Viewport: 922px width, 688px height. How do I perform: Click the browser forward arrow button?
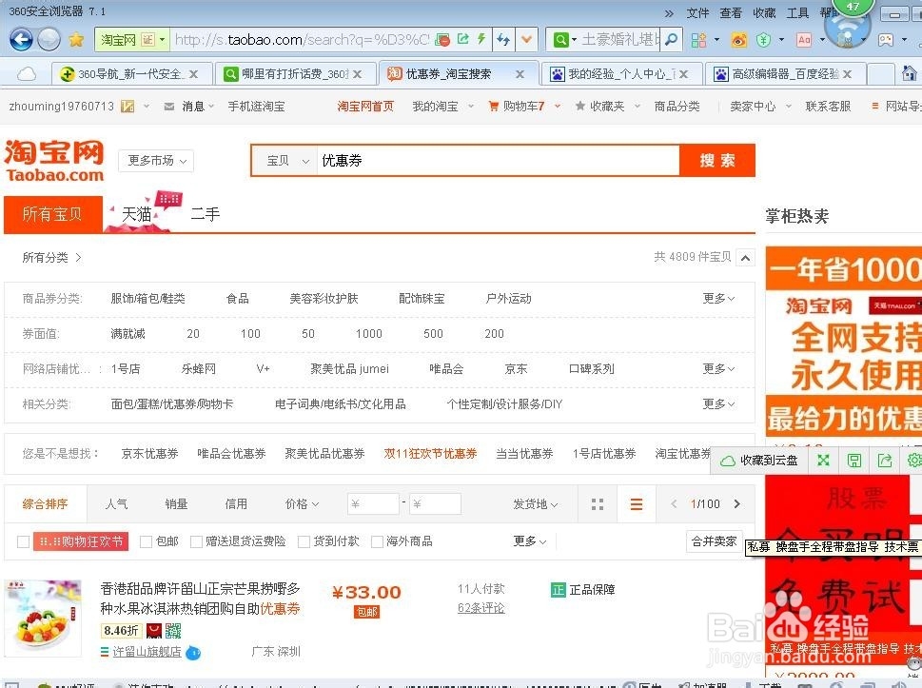49,39
